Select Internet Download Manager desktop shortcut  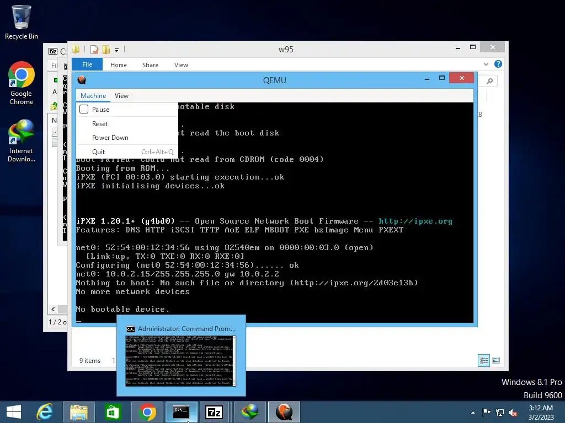tap(22, 141)
